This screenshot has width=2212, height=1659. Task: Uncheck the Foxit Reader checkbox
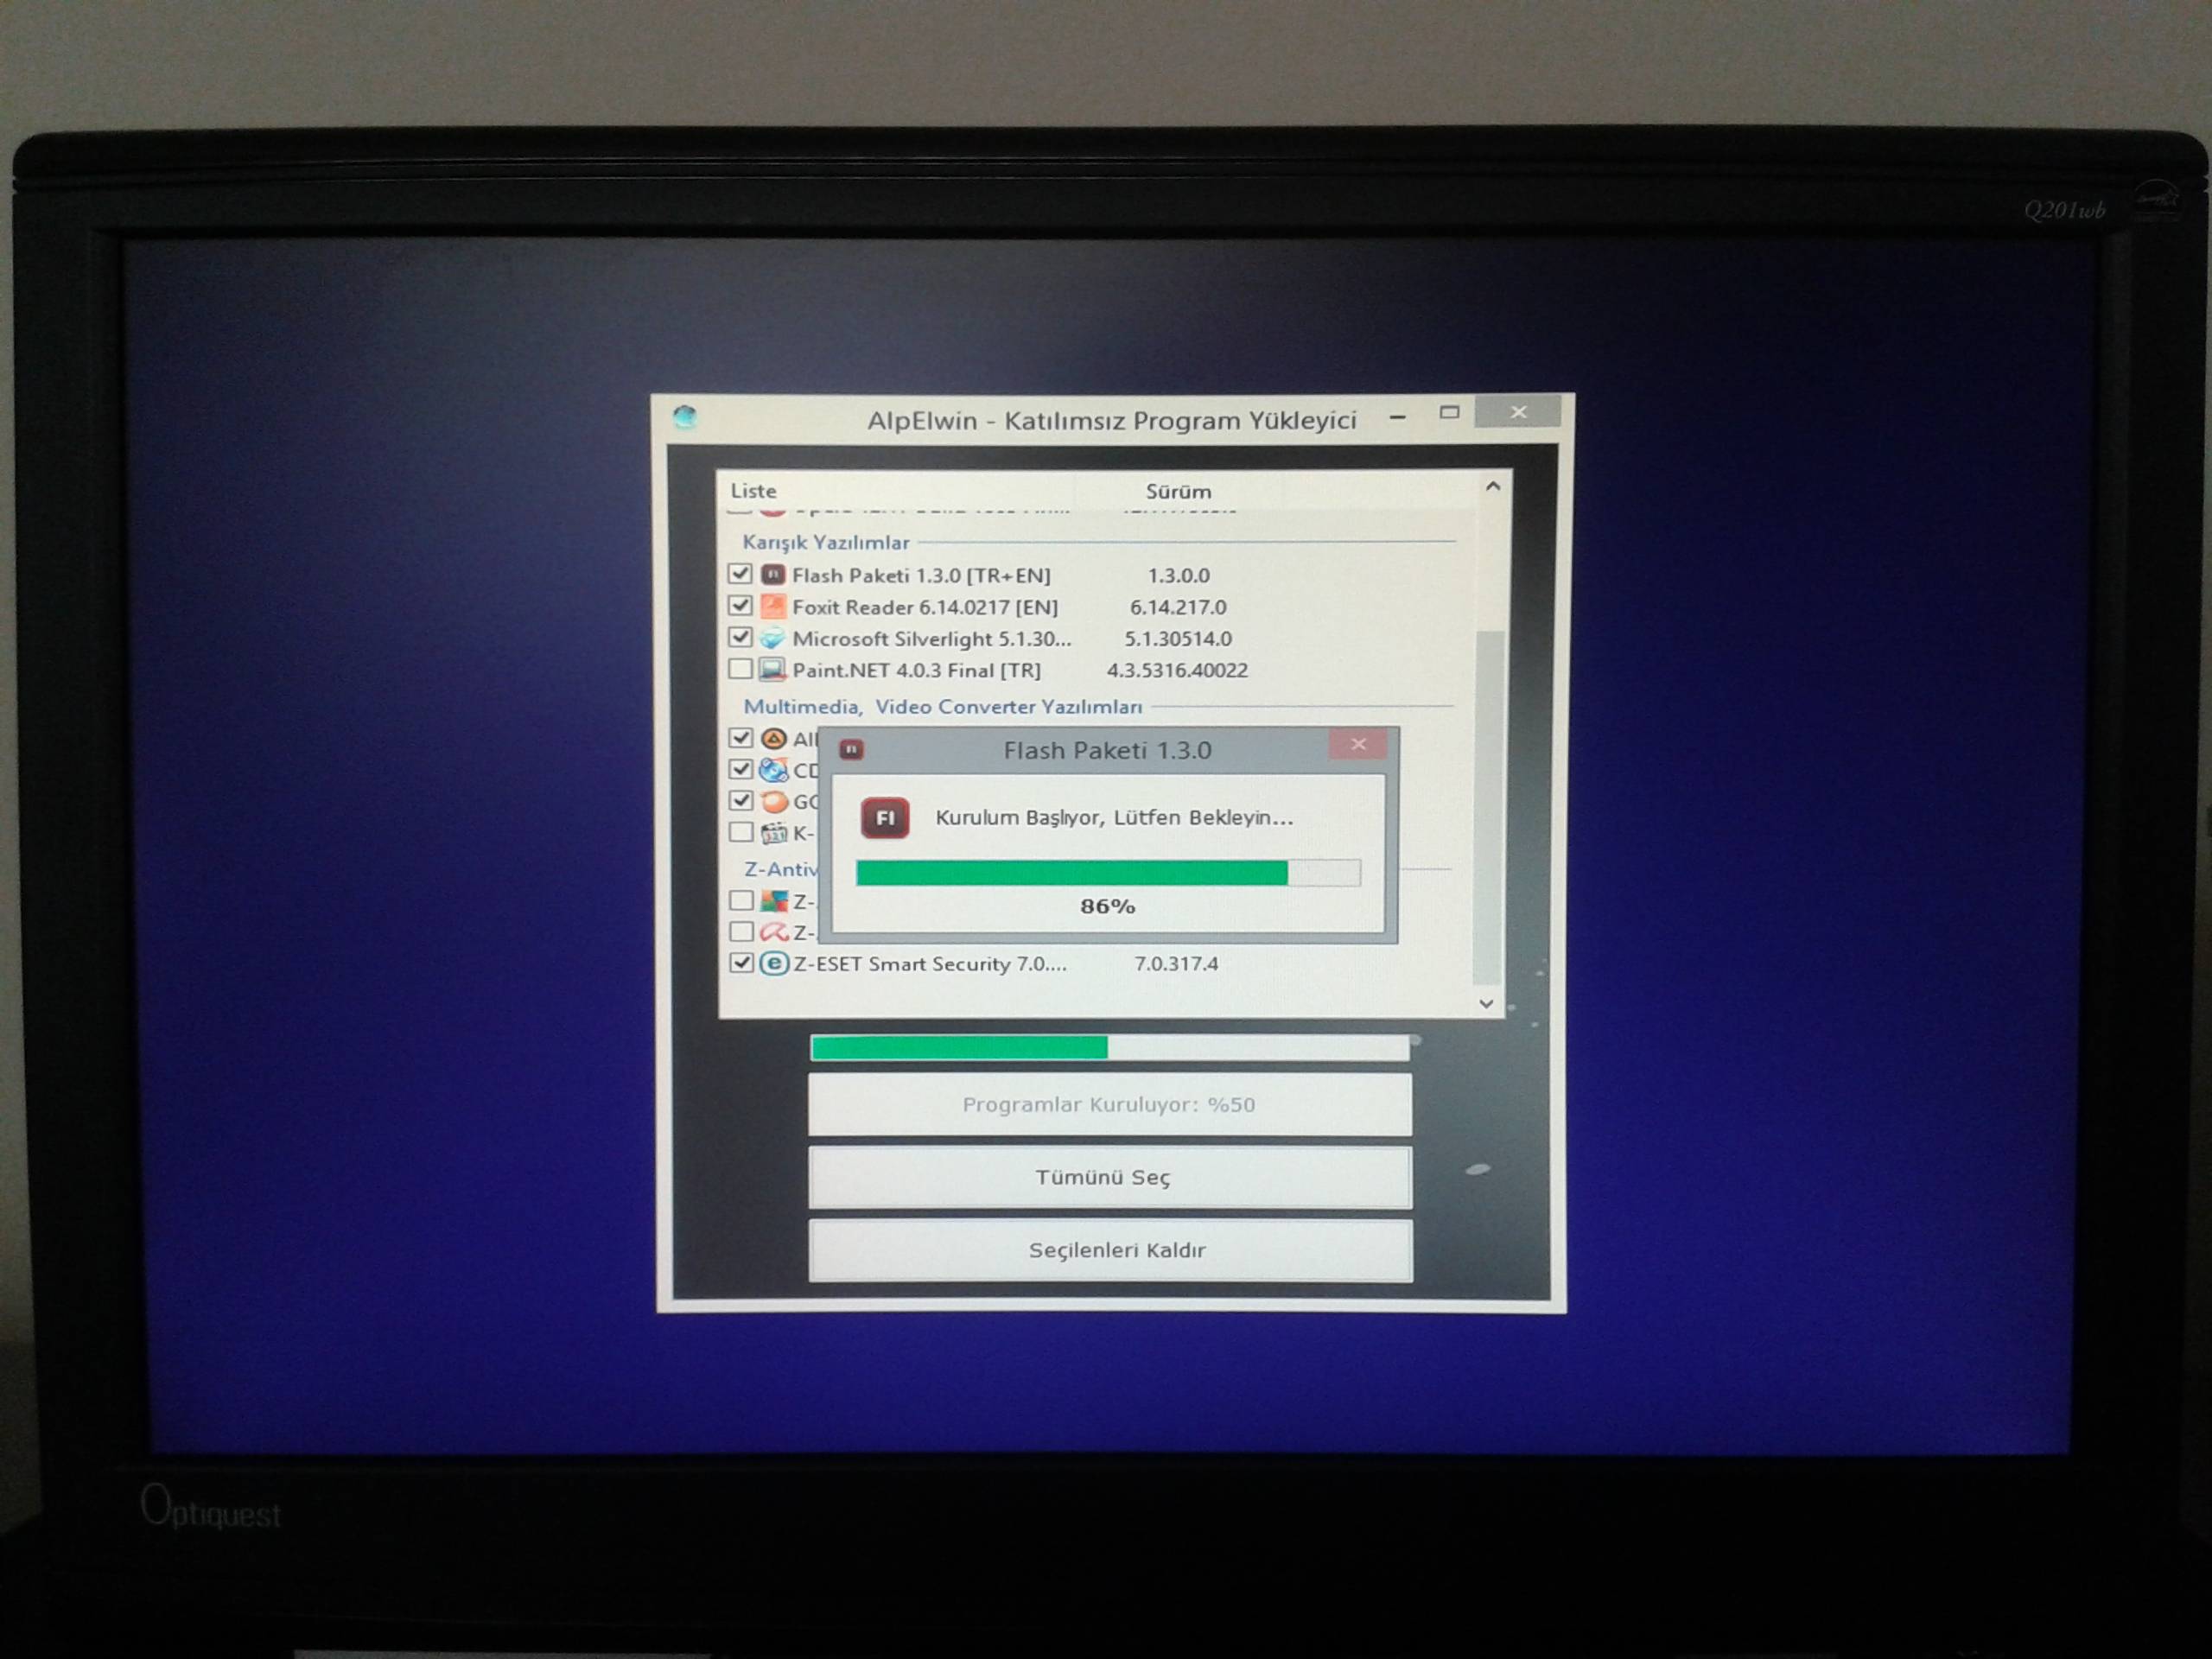[x=740, y=606]
